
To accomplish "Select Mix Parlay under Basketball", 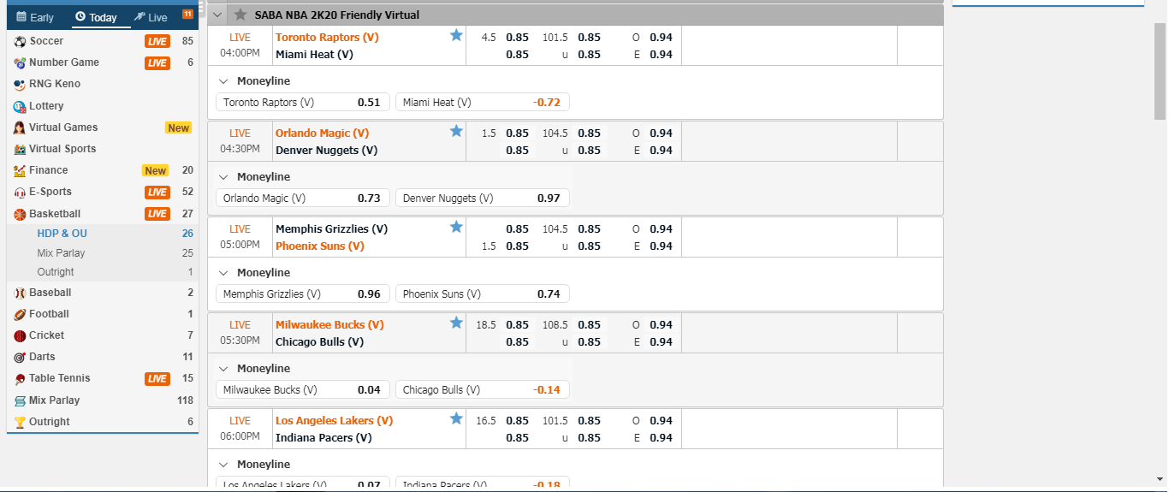I will click(61, 253).
